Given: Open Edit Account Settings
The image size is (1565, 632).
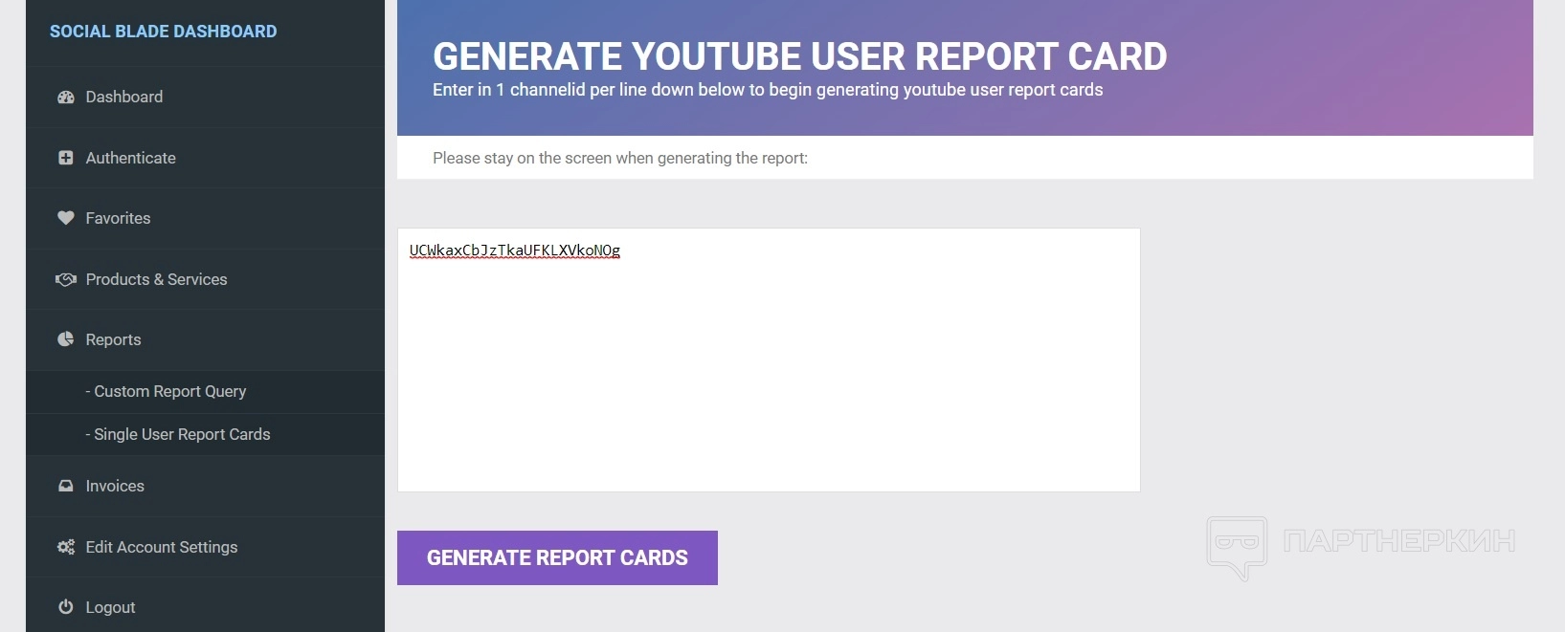Looking at the screenshot, I should tap(205, 547).
